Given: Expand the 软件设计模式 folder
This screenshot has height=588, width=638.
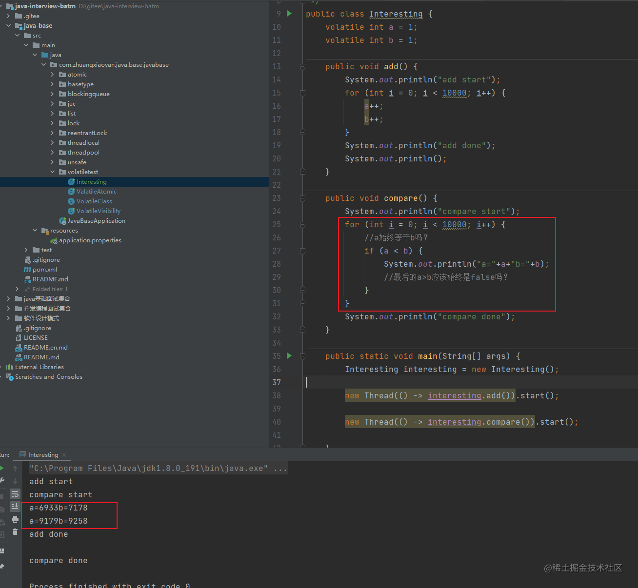Looking at the screenshot, I should click(x=8, y=318).
